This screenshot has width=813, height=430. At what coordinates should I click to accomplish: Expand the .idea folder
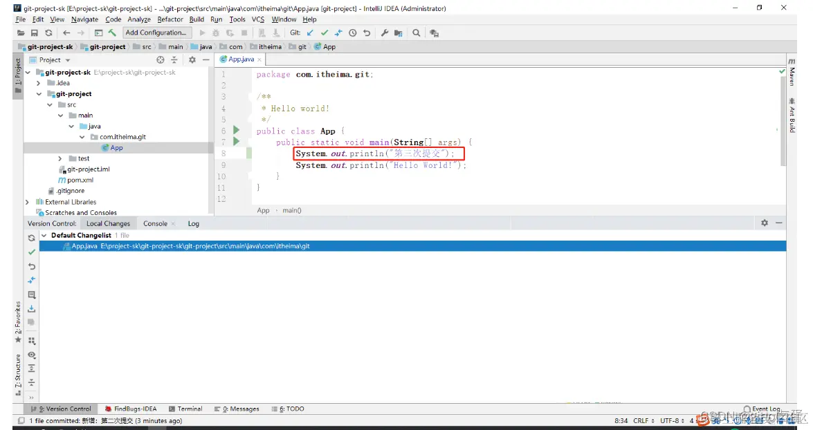(x=38, y=83)
